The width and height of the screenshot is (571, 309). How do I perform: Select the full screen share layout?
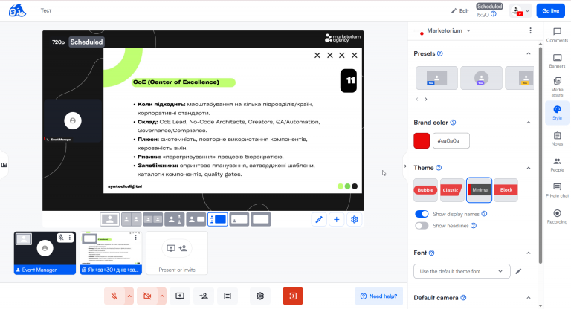[261, 219]
